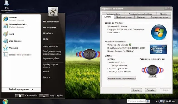Viewport: 178px width, 104px height.
Task: Open the Opciones avanzadas tab
Action: pos(159,17)
